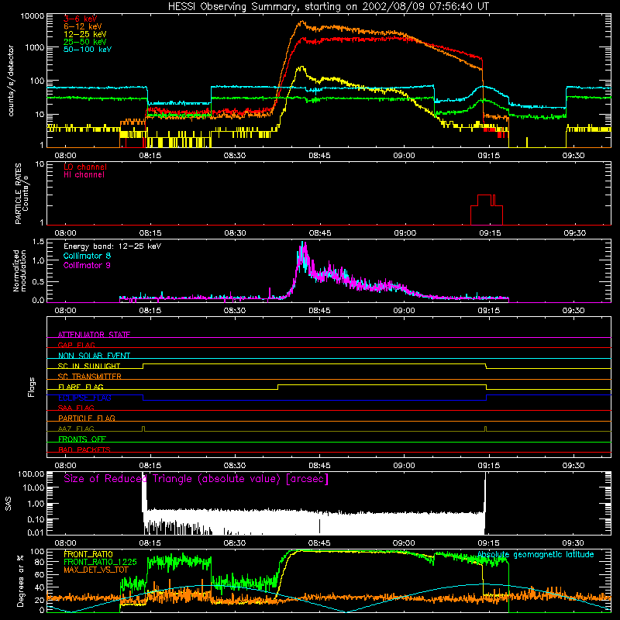Click the NON_SOLAR_EVENT flag label

pyautogui.click(x=94, y=356)
